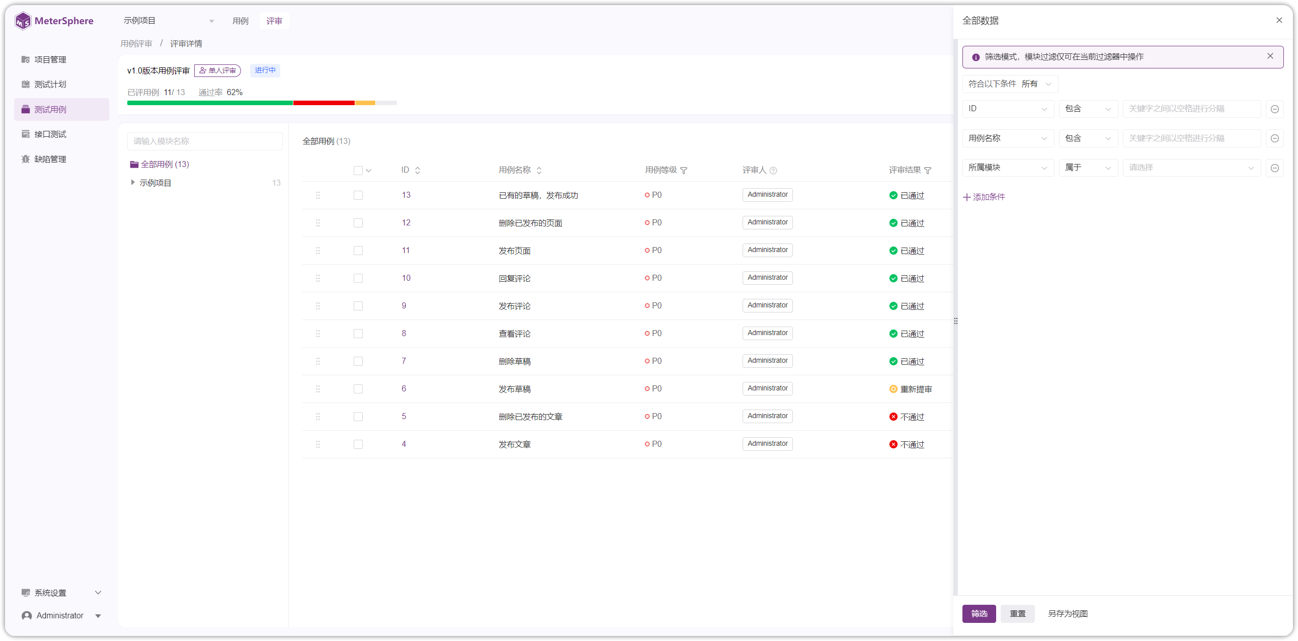
Task: Switch to the 评审 tab
Action: click(274, 21)
